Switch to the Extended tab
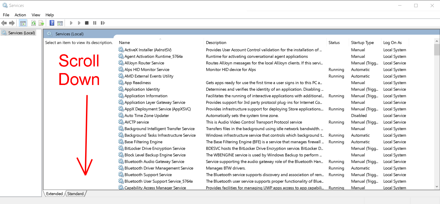Viewport: 440px width, 204px height. [x=54, y=194]
